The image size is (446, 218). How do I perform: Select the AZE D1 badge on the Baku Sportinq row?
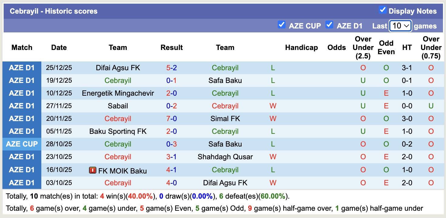click(22, 131)
